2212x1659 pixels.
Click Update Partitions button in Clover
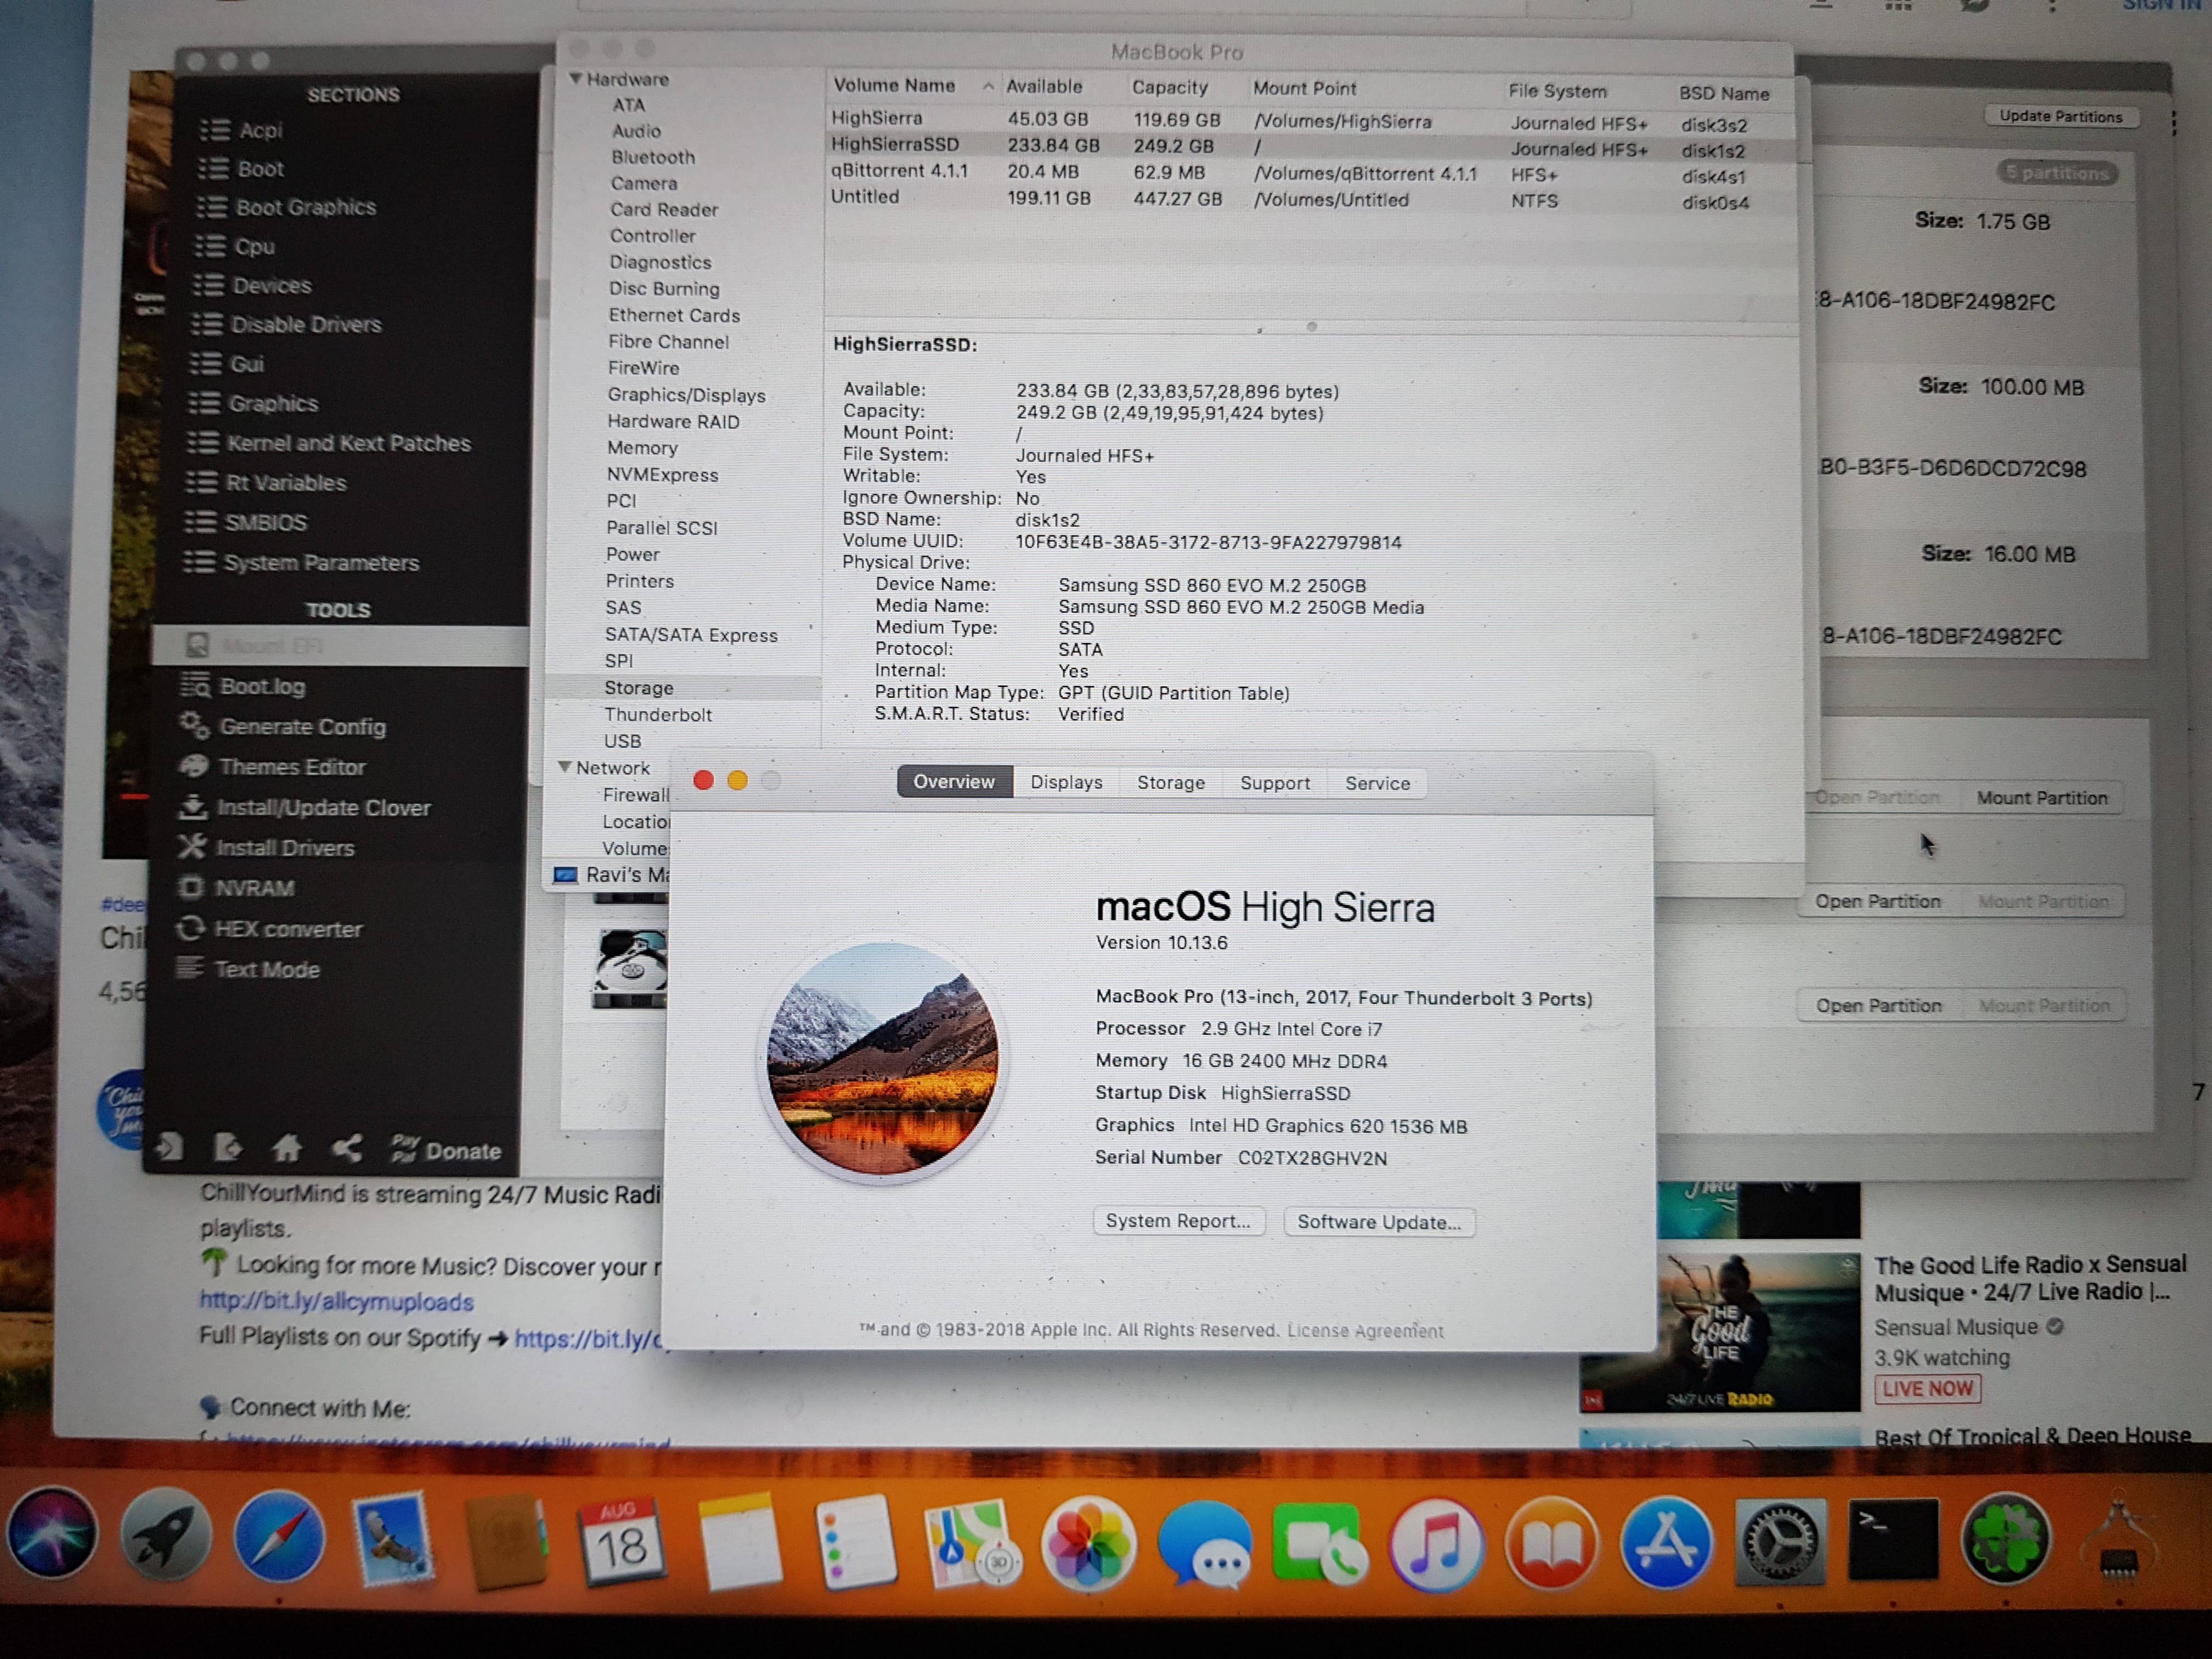click(x=2061, y=116)
